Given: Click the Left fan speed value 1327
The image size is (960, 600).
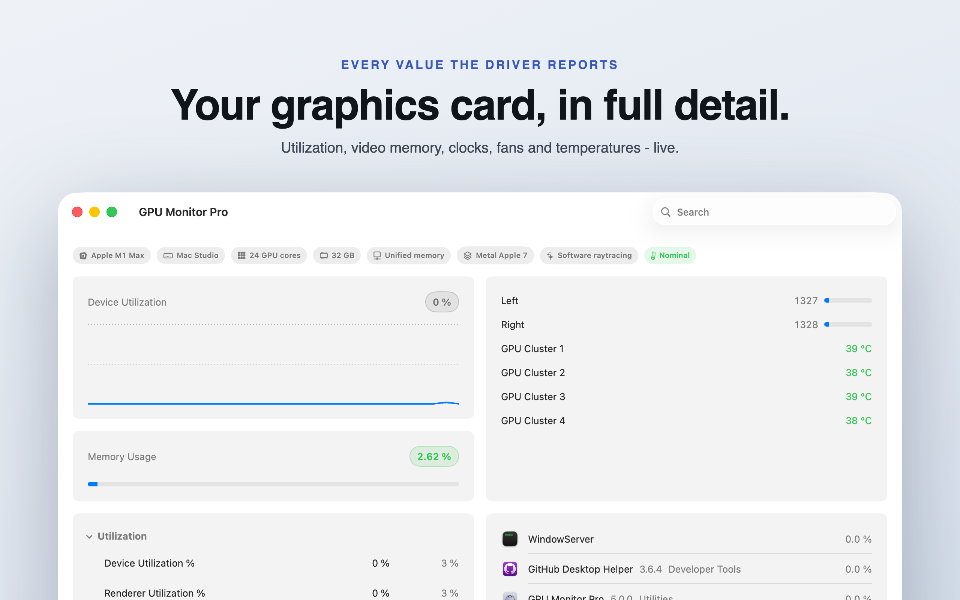Looking at the screenshot, I should (x=806, y=301).
